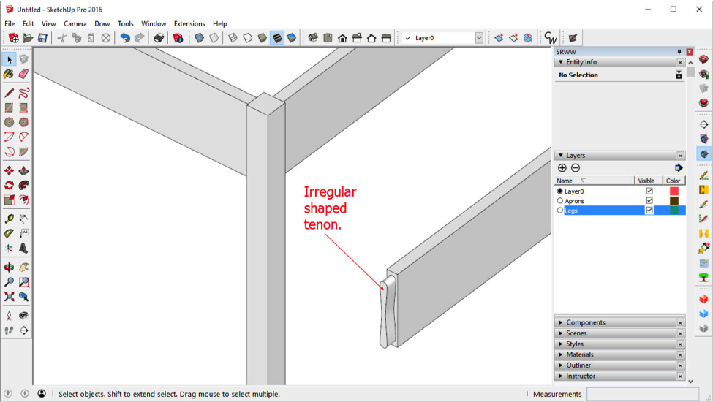Screen dimensions: 713x402
Task: Choose the Tape Measure tool
Action: [9, 219]
